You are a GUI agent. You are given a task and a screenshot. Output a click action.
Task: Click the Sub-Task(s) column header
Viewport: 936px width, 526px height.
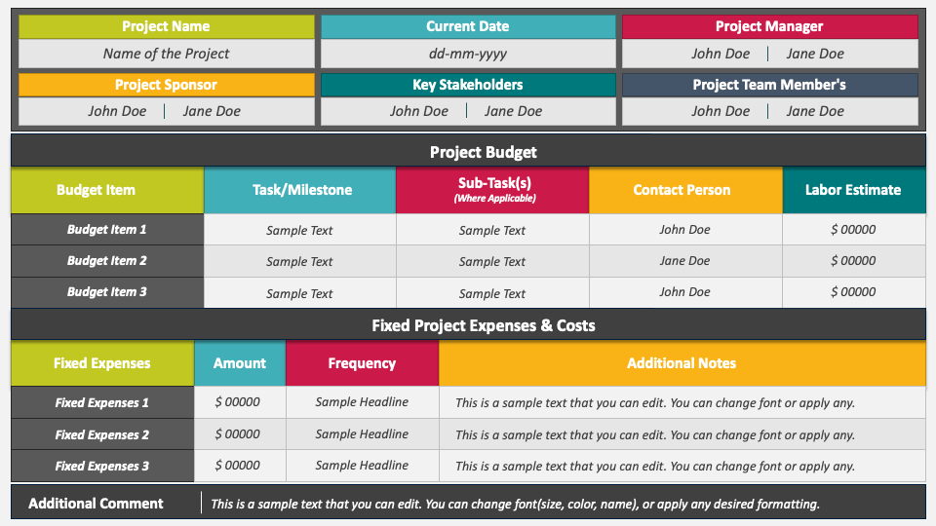492,190
